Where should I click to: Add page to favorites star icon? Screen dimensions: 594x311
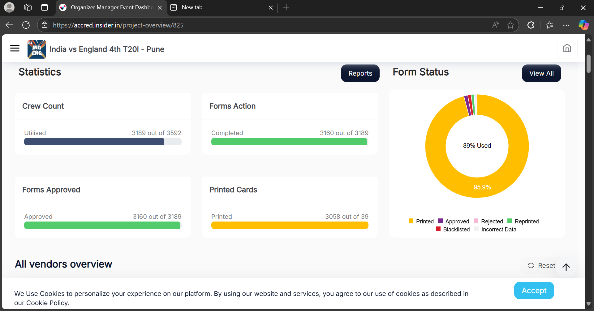(x=510, y=25)
